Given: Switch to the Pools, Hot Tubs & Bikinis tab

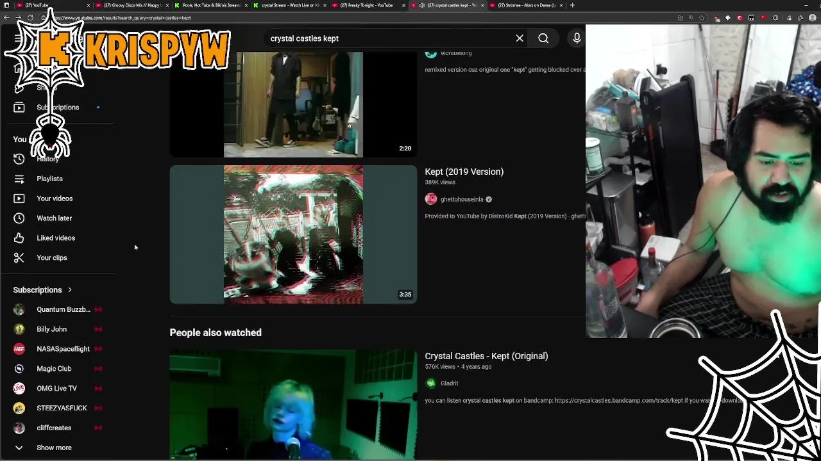Looking at the screenshot, I should click(x=210, y=5).
